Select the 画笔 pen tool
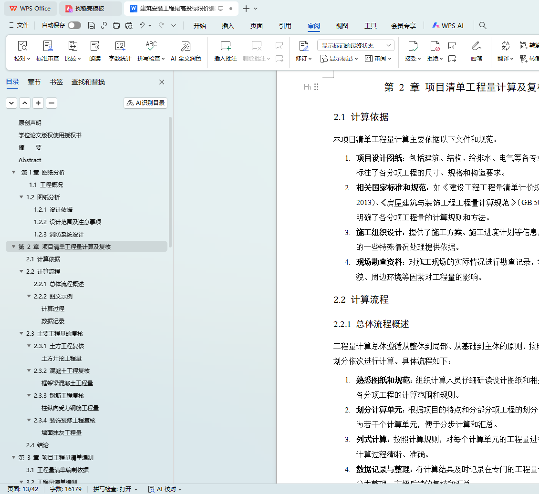The width and height of the screenshot is (539, 494). 476,46
